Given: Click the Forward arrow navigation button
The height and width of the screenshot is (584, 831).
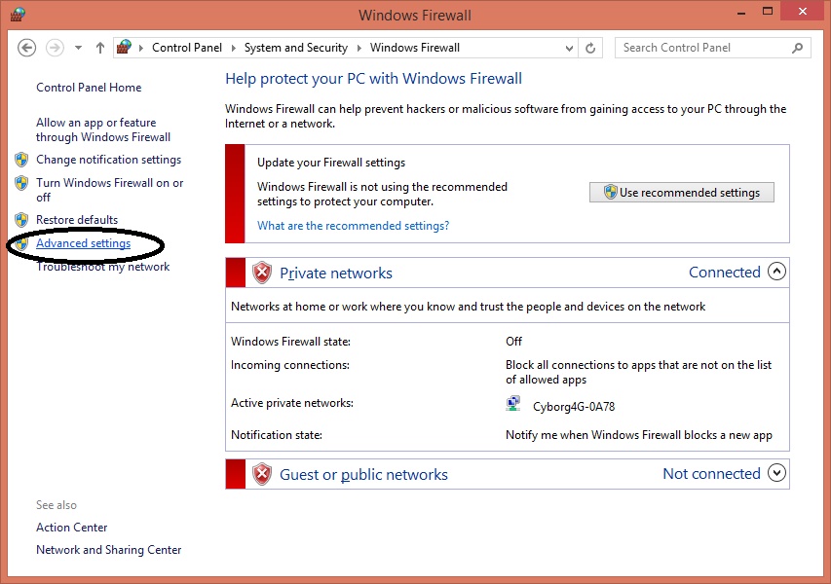Looking at the screenshot, I should point(55,48).
